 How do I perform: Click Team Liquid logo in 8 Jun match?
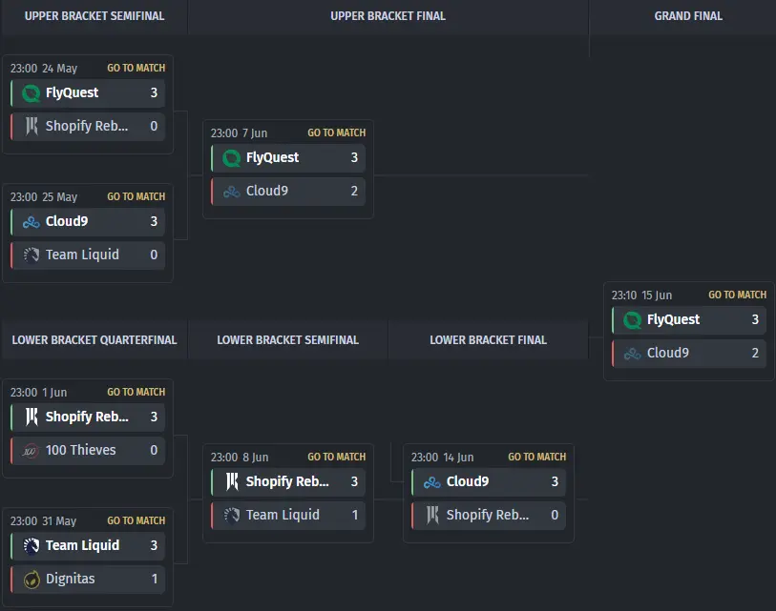(232, 515)
